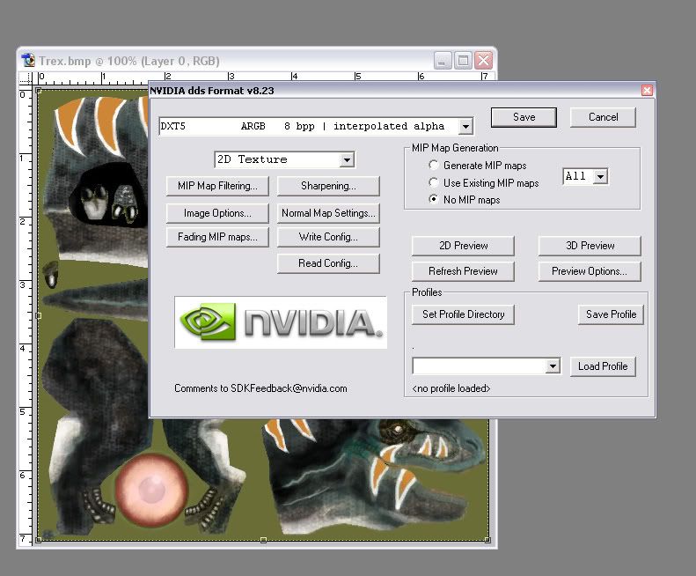Click the ruler origin corner in Trex.bmp window
696x576 pixels.
26,78
